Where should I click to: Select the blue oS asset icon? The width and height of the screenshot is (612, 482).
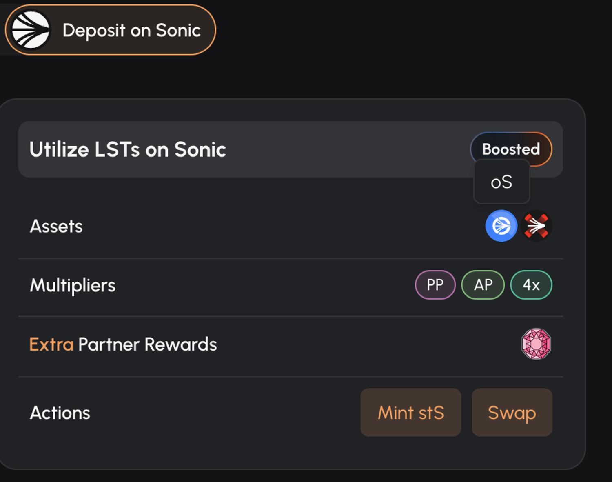pos(501,226)
